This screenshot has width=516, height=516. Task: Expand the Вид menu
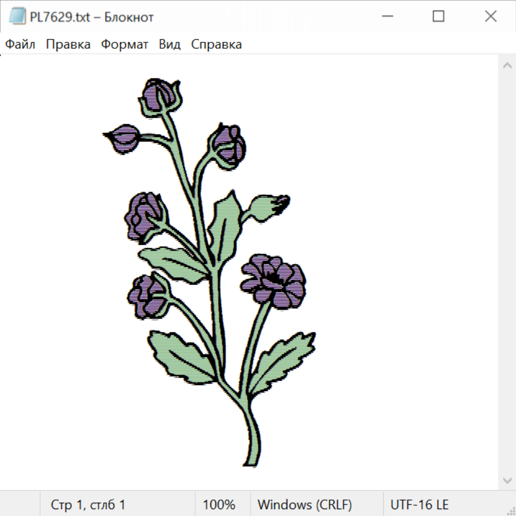pos(170,45)
